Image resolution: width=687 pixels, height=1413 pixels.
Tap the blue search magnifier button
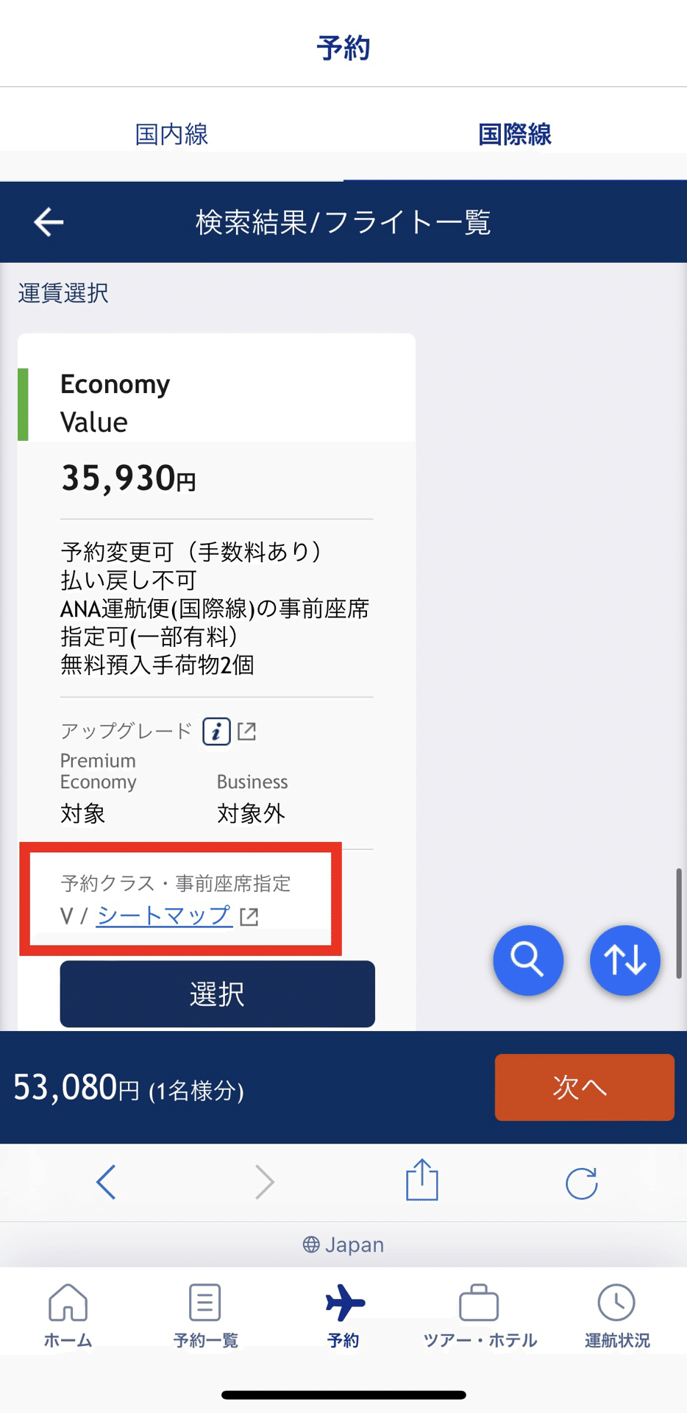click(528, 960)
